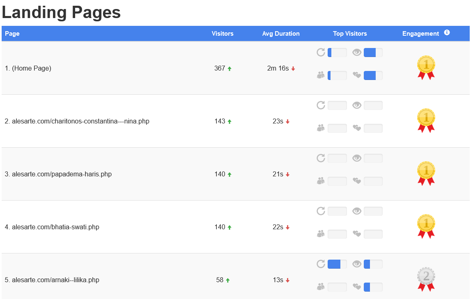Viewport: 473px width, 299px height.
Task: Click the eye icon in papadema-haris row
Action: (x=357, y=158)
